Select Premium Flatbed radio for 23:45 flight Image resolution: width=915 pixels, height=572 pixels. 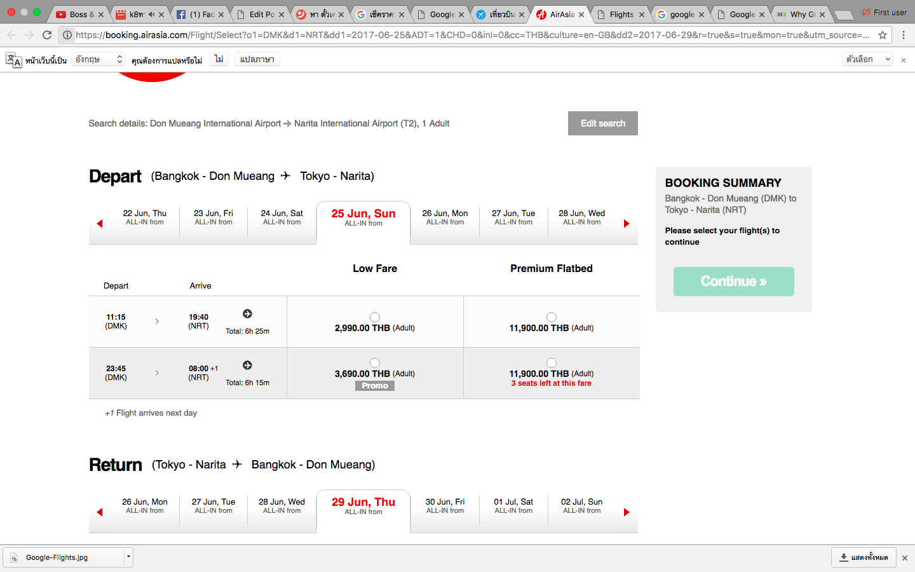point(552,363)
